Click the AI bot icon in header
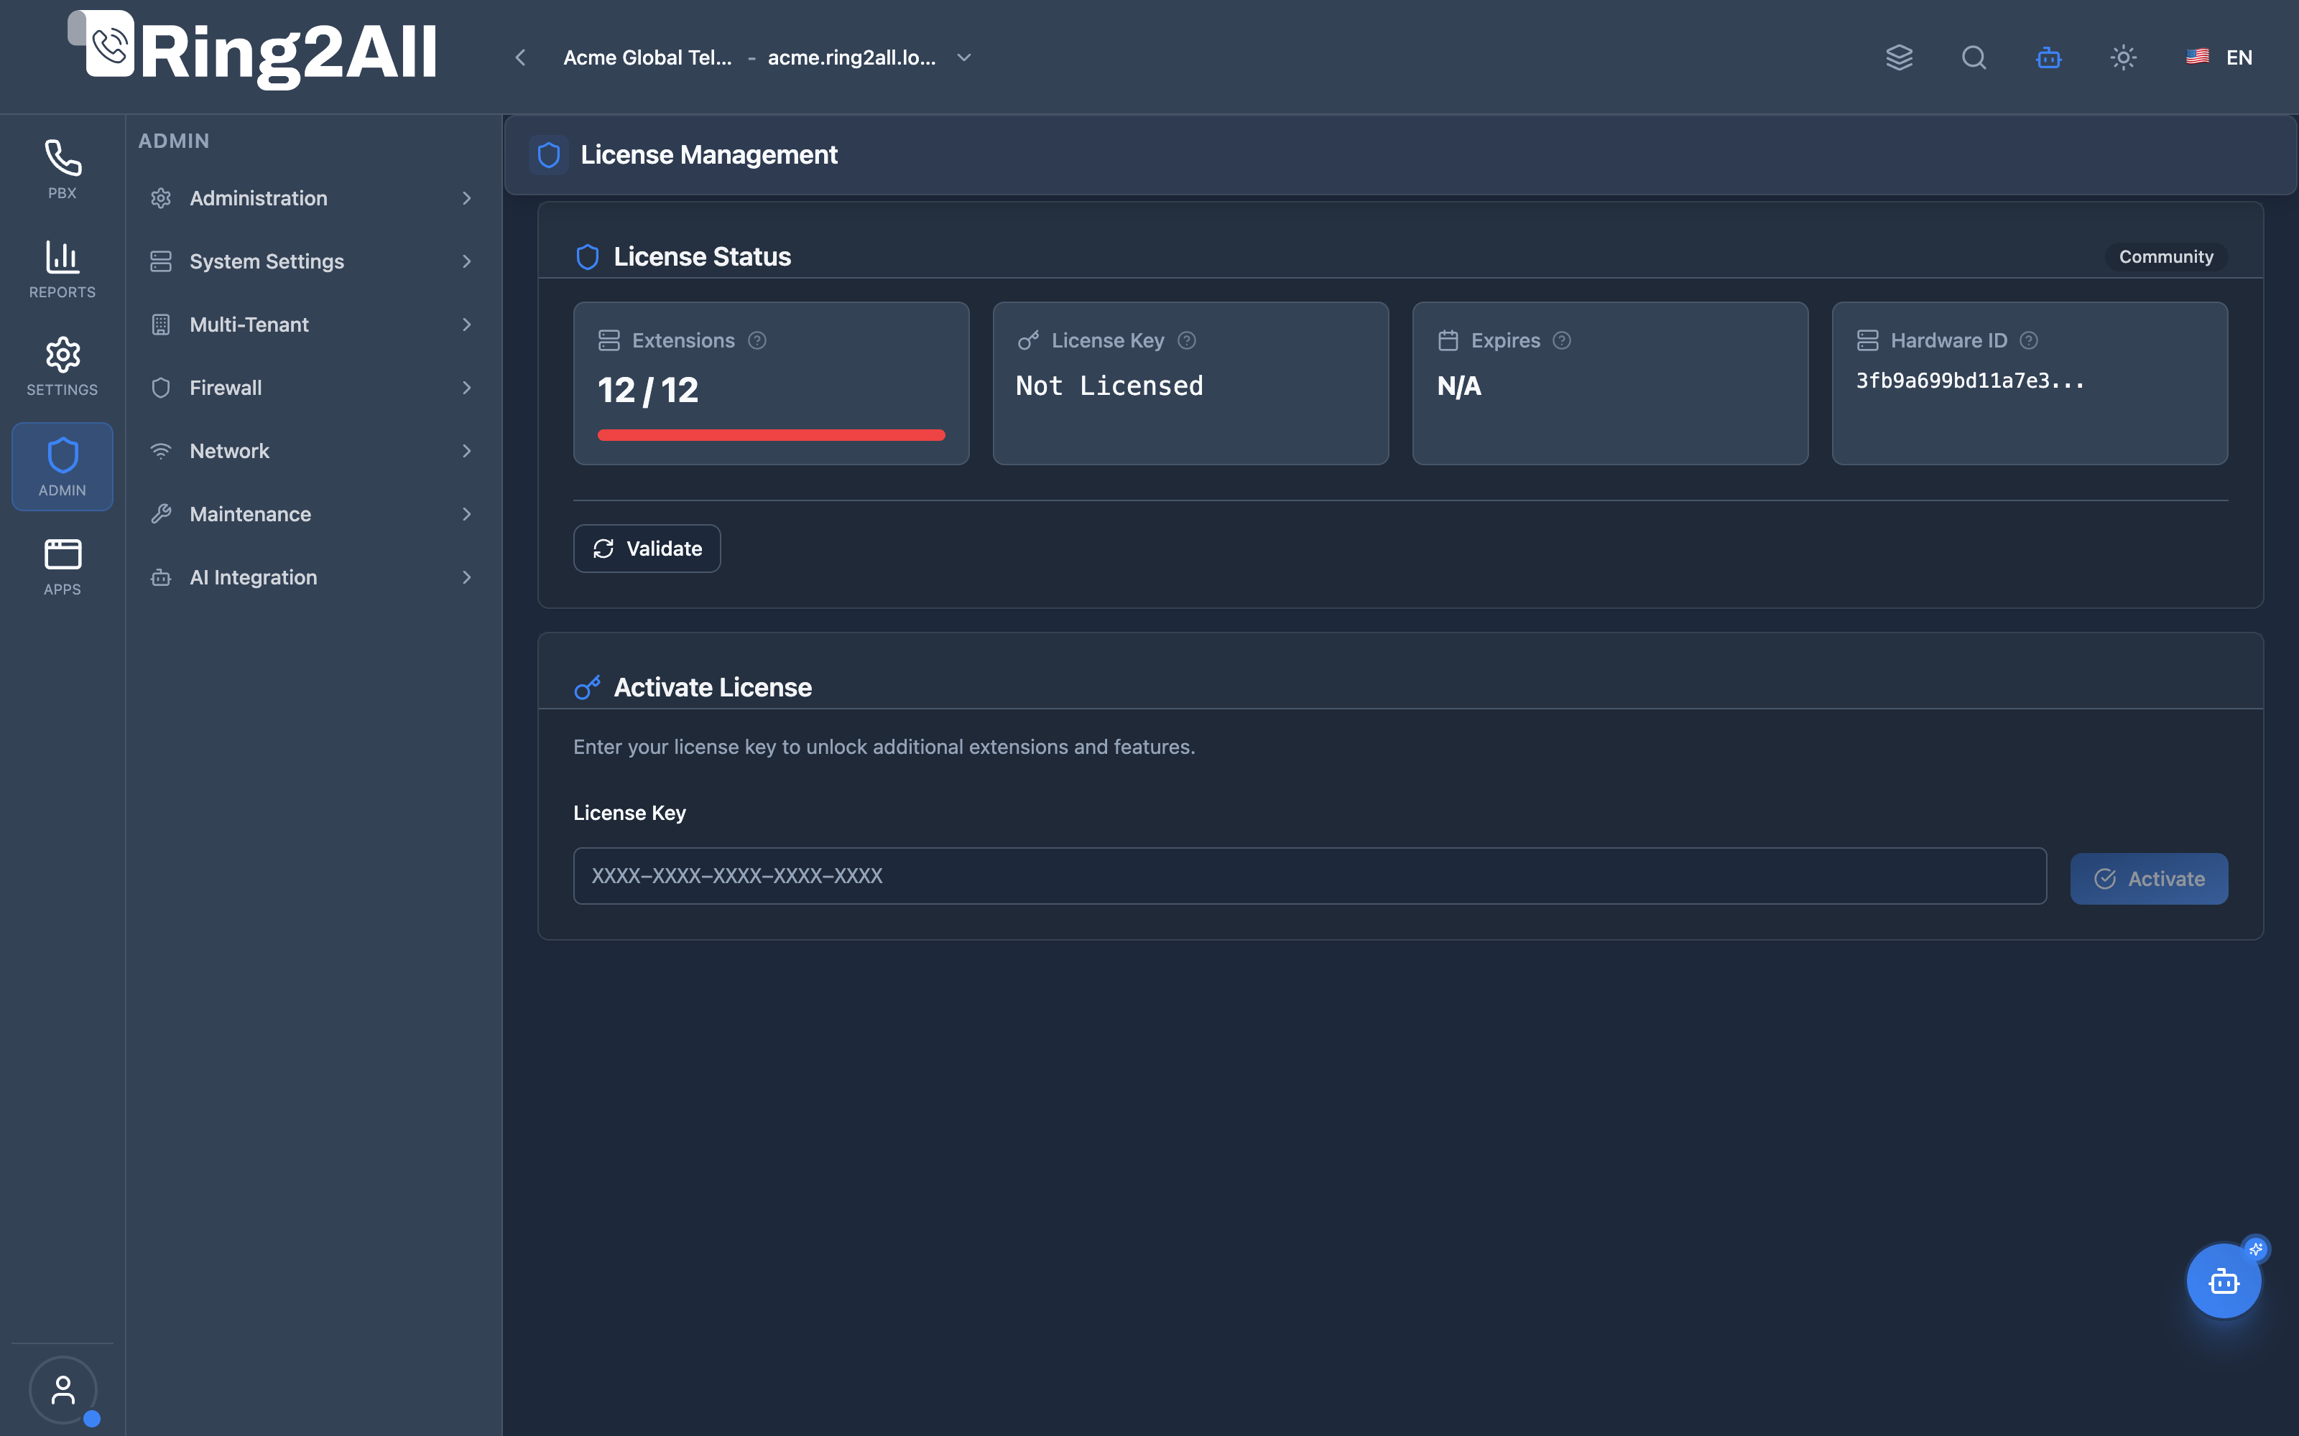Viewport: 2299px width, 1436px height. click(x=2049, y=57)
